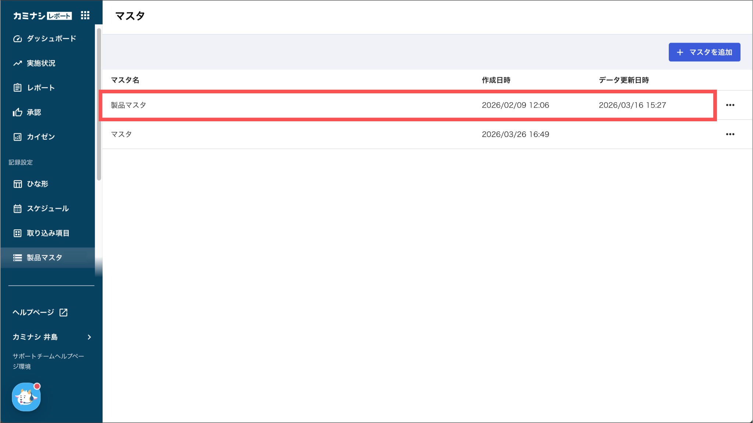Image resolution: width=753 pixels, height=423 pixels.
Task: Expand the カミナシ 井島 account chevron
Action: coord(89,337)
